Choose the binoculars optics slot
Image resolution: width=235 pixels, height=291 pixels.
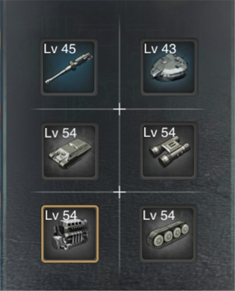click(168, 151)
